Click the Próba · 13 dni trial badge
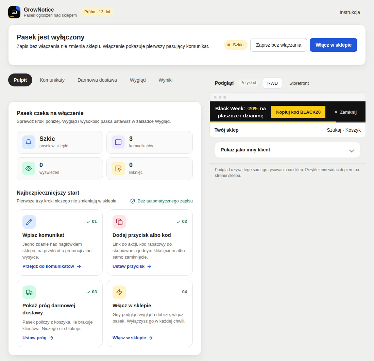374x361 pixels. (97, 12)
